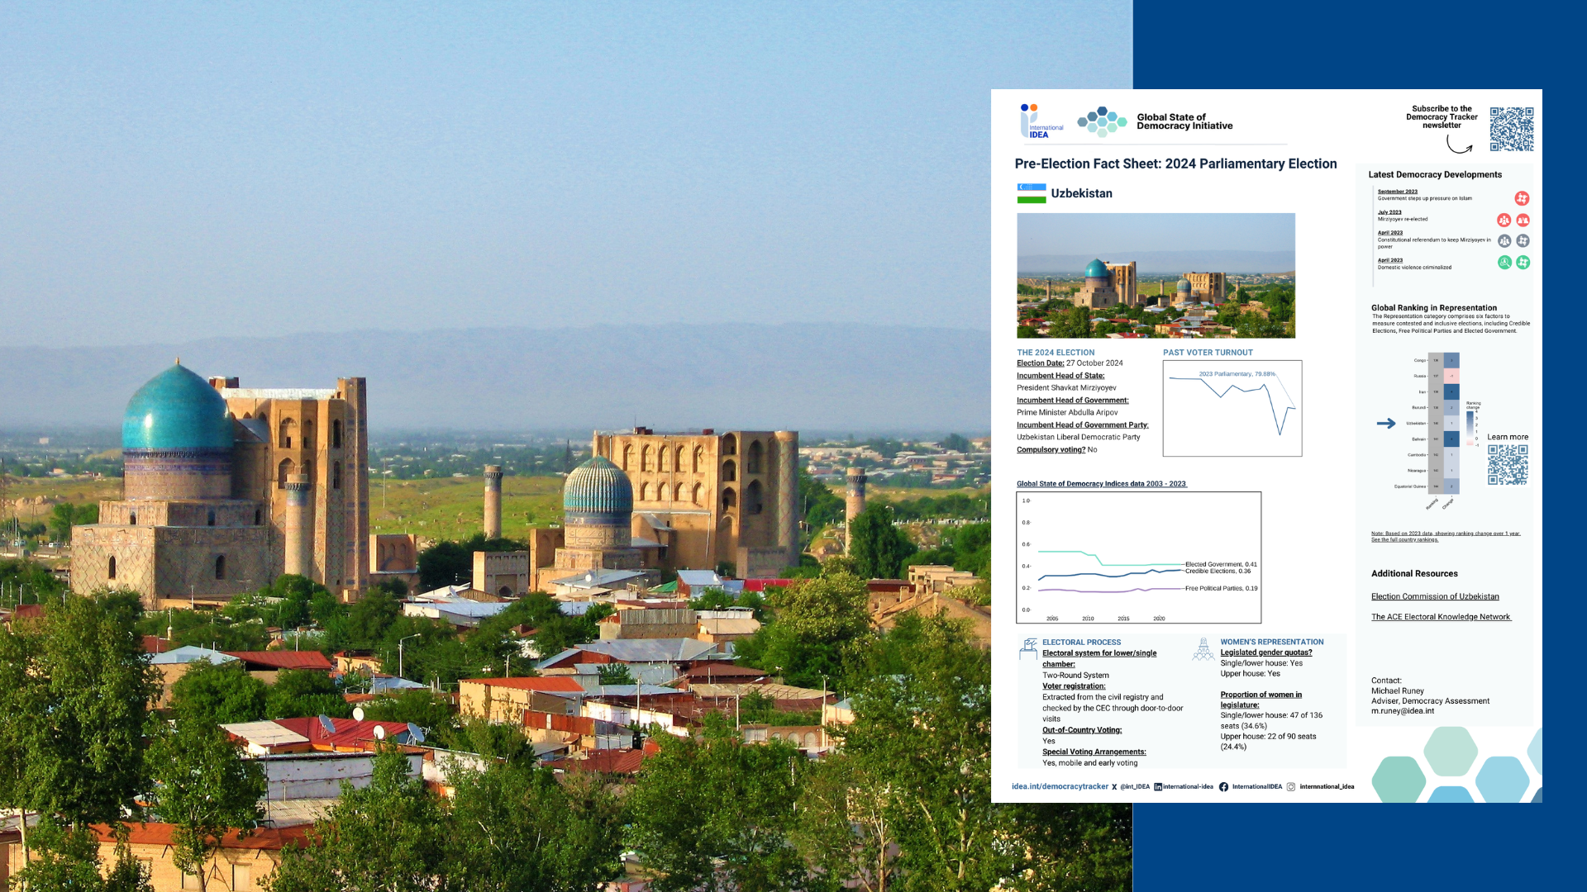Click 'Proportion of women in legislature' label
Image resolution: width=1587 pixels, height=892 pixels.
coord(1261,700)
